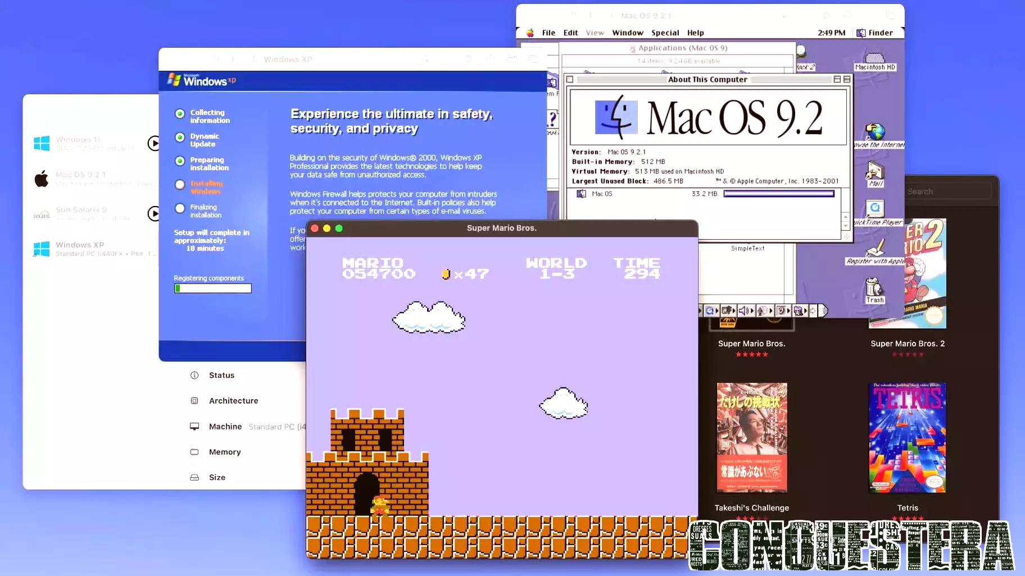Open QuickTime control strip module
This screenshot has width=1025, height=576.
coord(711,310)
